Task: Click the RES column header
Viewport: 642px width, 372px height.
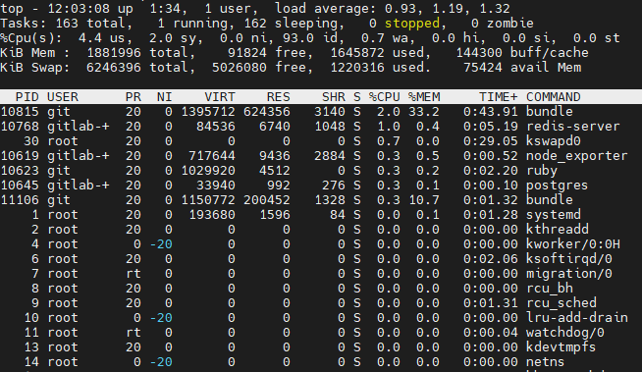Action: [279, 97]
